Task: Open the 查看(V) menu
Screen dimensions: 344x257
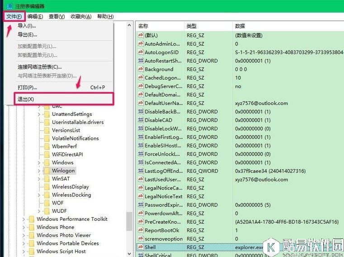Action: coord(57,16)
